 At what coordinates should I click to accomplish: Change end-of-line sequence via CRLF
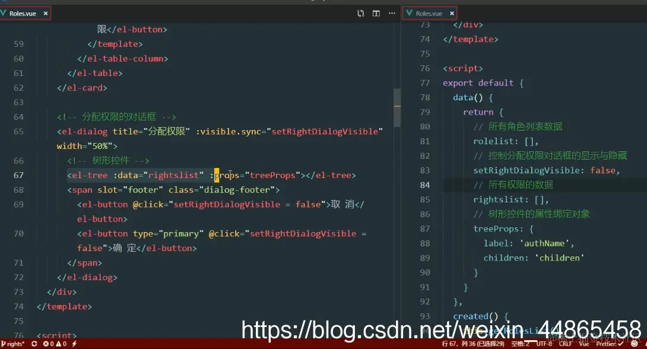point(565,344)
